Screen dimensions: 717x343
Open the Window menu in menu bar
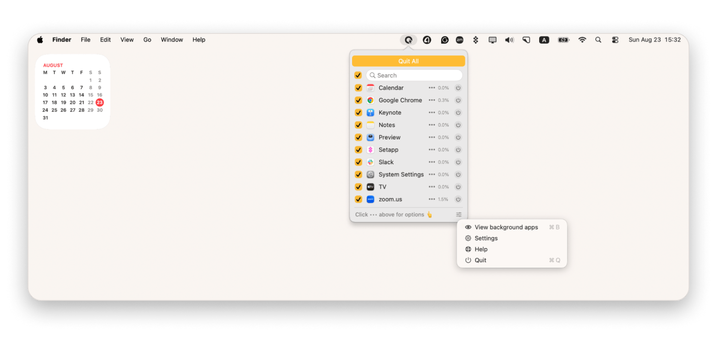(172, 40)
